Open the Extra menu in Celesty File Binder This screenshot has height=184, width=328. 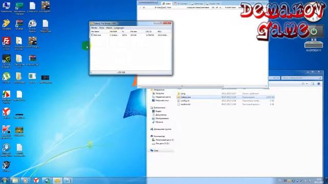point(101,28)
